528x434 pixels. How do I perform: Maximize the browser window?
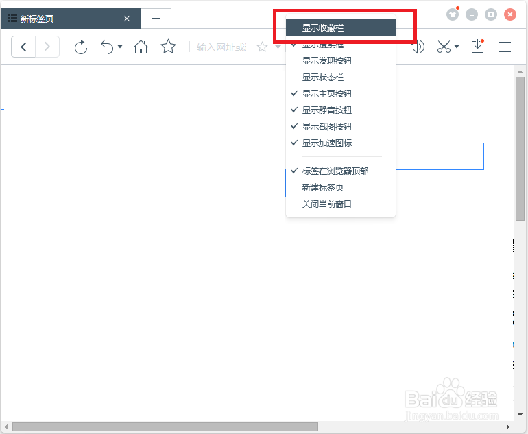pyautogui.click(x=491, y=14)
